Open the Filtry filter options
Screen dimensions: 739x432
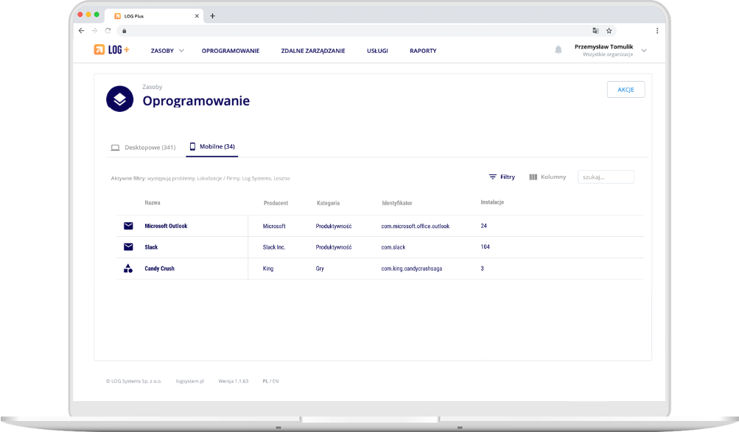point(502,177)
